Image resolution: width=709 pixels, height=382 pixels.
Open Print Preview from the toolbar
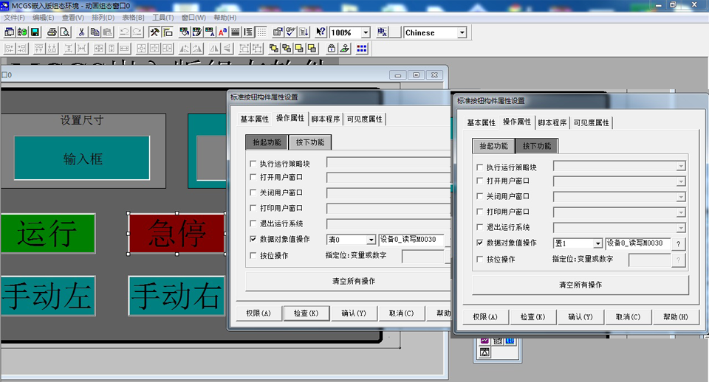pyautogui.click(x=65, y=32)
